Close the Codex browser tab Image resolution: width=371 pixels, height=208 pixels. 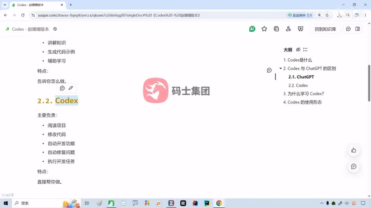coord(62,5)
